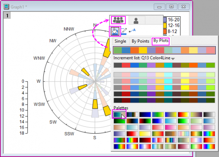Open the Fill Color paint bucket button
Image resolution: width=219 pixels, height=157 pixels.
115,31
